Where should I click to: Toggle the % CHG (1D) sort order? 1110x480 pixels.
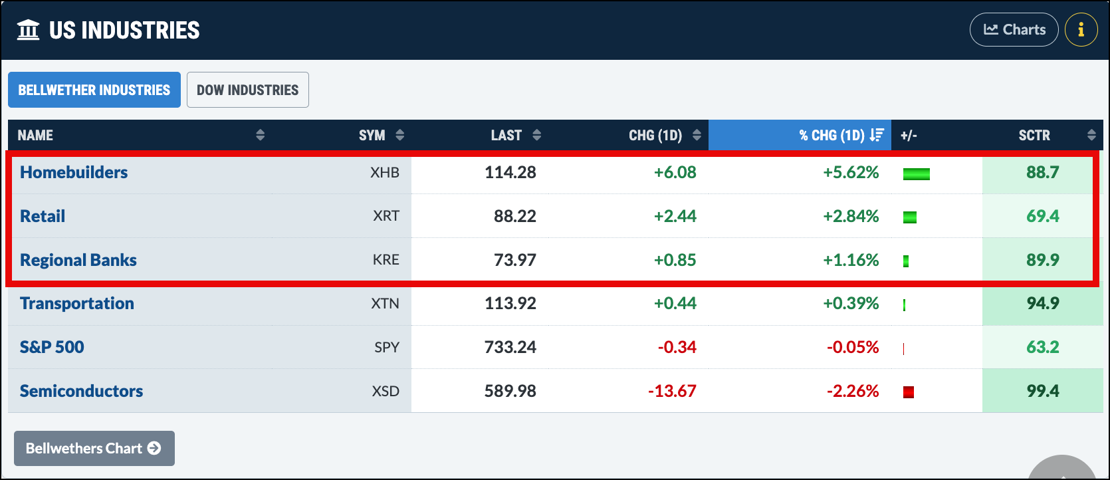point(800,135)
